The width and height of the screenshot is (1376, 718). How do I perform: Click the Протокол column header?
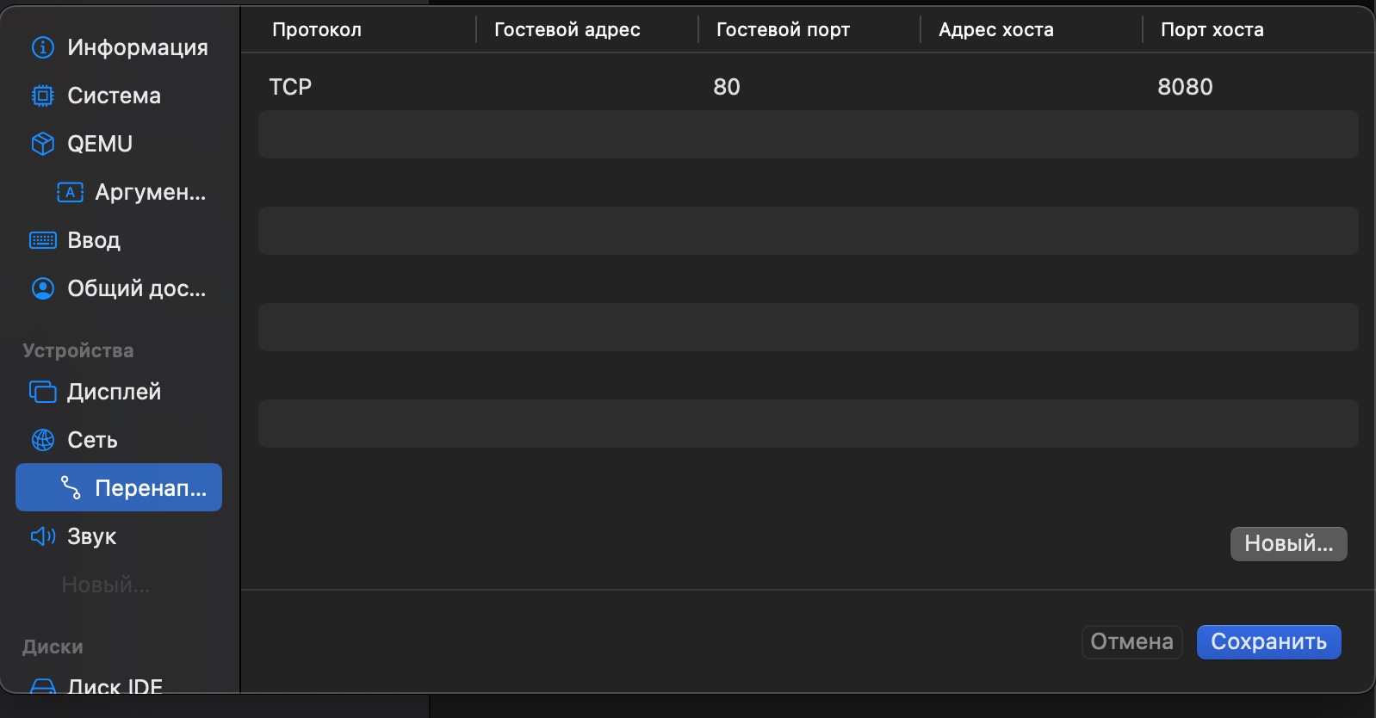click(317, 29)
